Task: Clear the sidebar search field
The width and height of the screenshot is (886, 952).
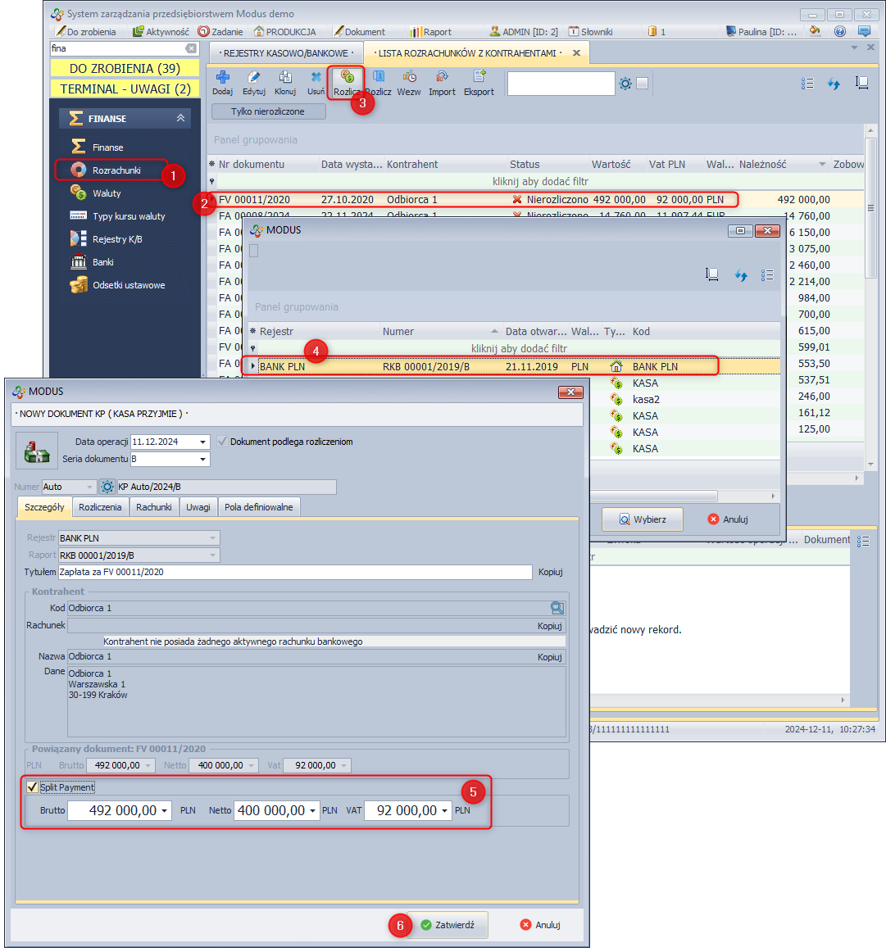Action: pyautogui.click(x=191, y=48)
